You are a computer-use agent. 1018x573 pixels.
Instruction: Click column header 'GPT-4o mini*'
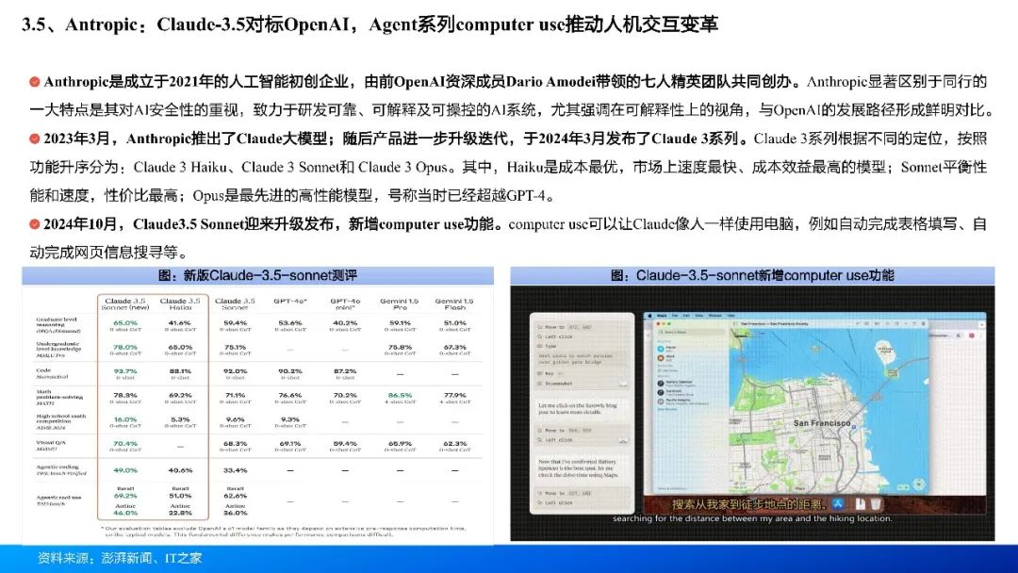[x=345, y=303]
